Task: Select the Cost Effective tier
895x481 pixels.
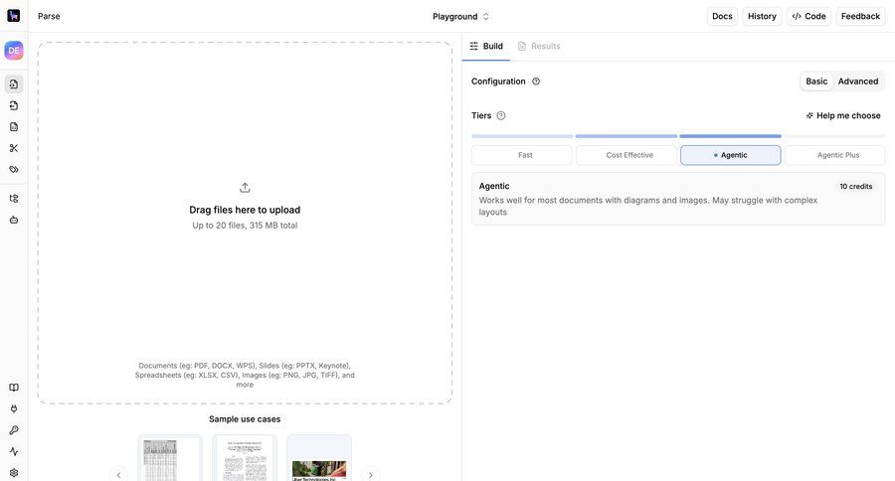Action: click(x=629, y=155)
